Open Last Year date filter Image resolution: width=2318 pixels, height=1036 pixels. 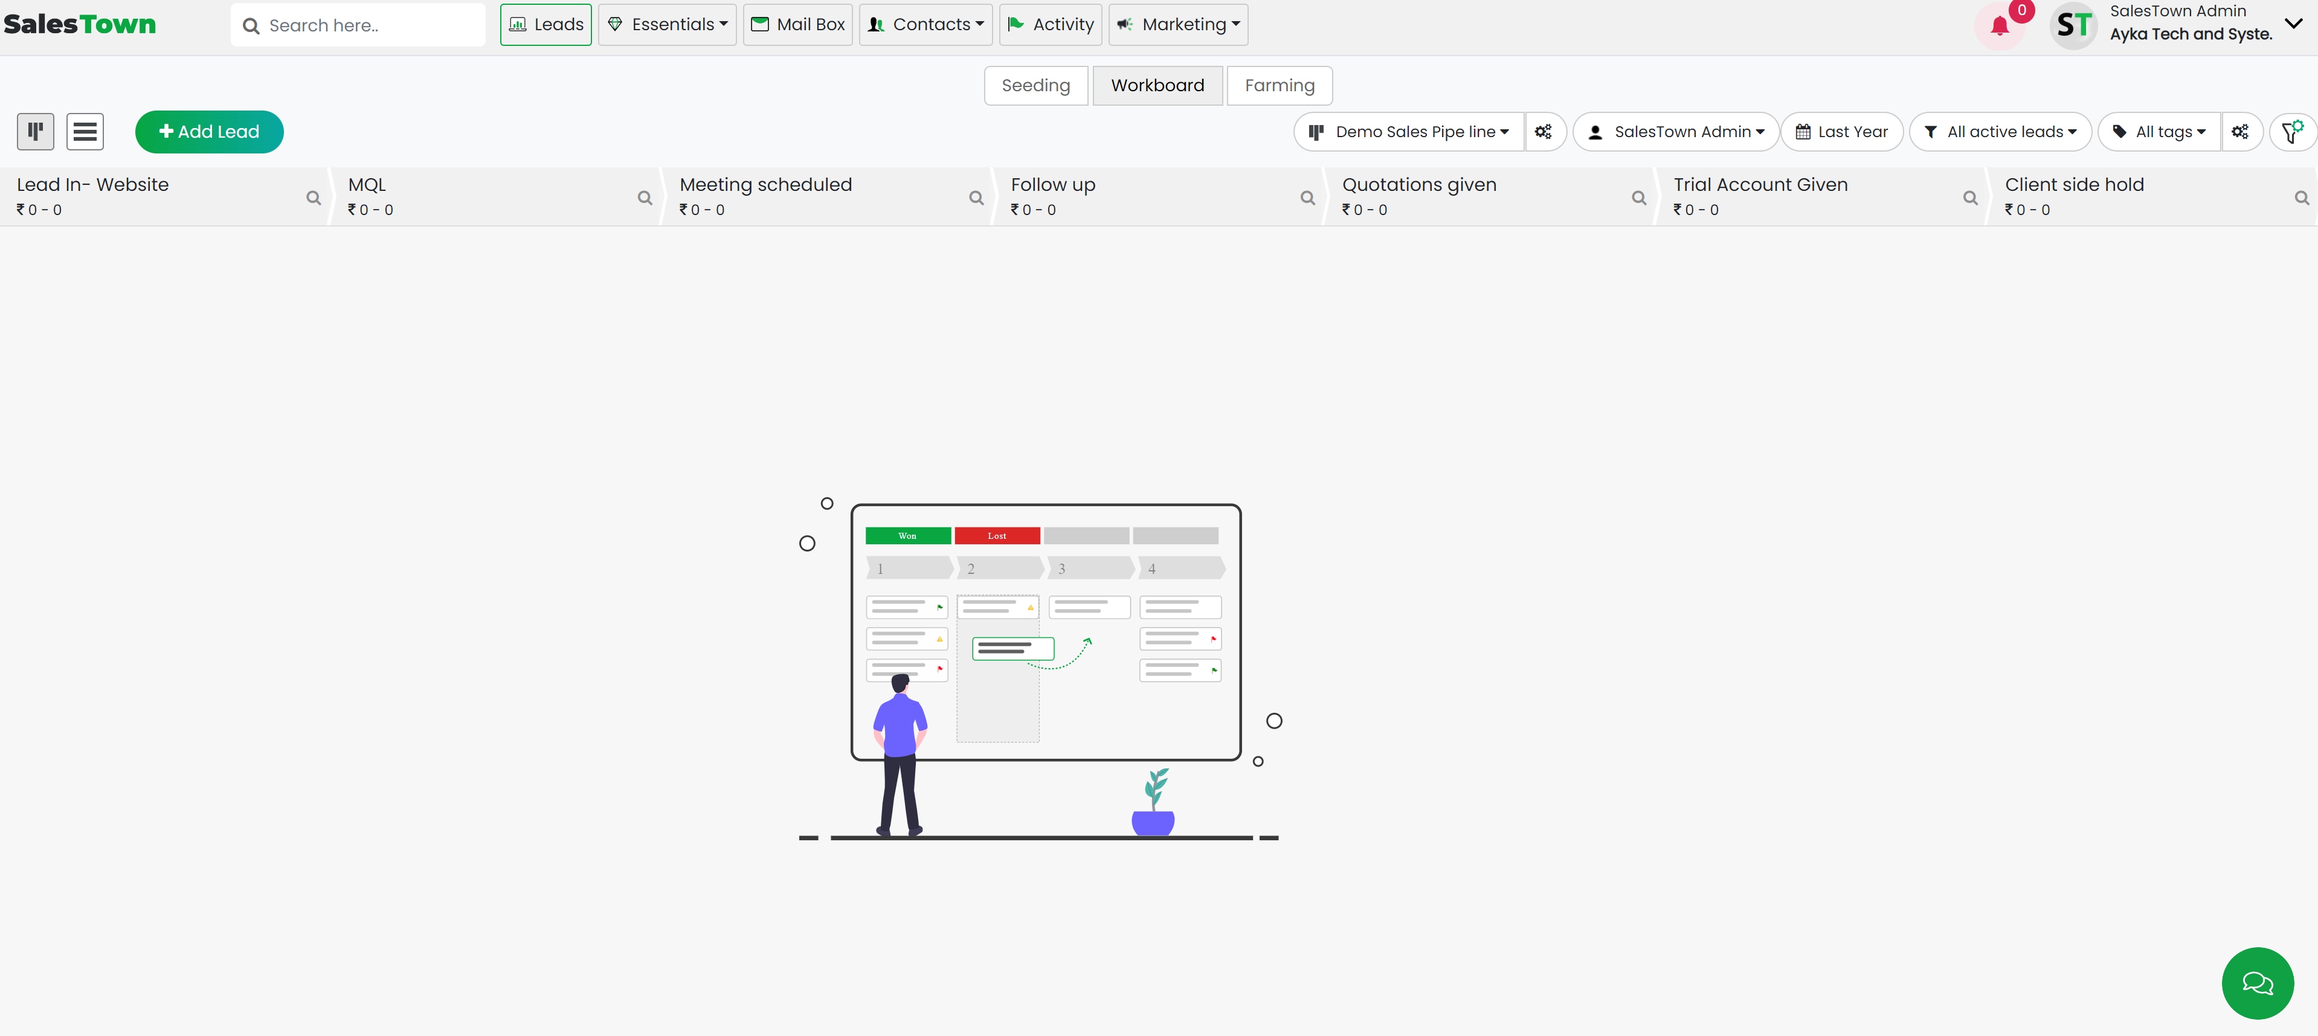pyautogui.click(x=1841, y=132)
